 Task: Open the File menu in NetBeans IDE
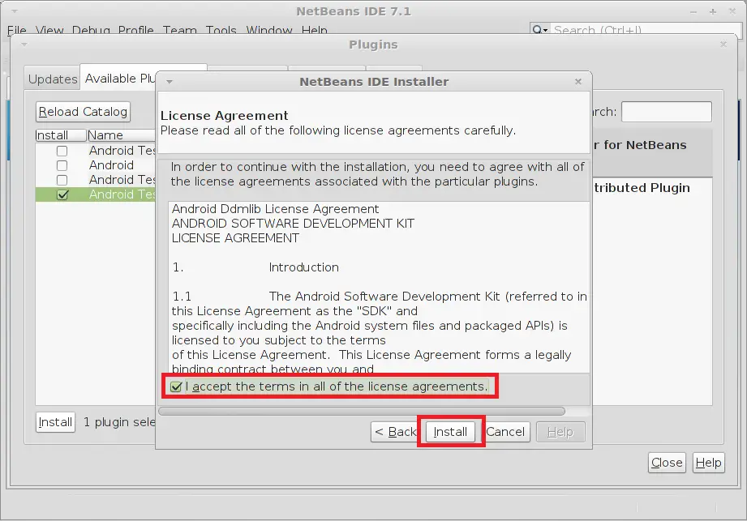17,31
